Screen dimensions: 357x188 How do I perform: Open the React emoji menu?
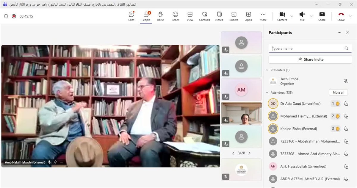click(175, 16)
